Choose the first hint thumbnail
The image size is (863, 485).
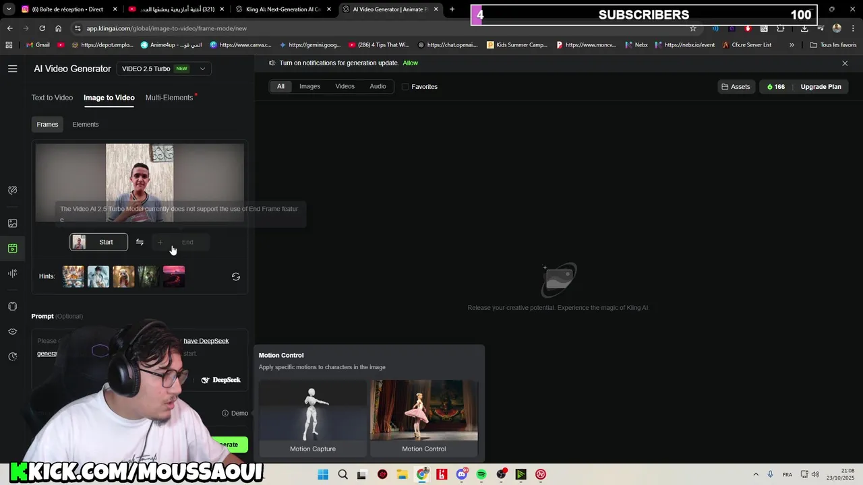click(73, 276)
